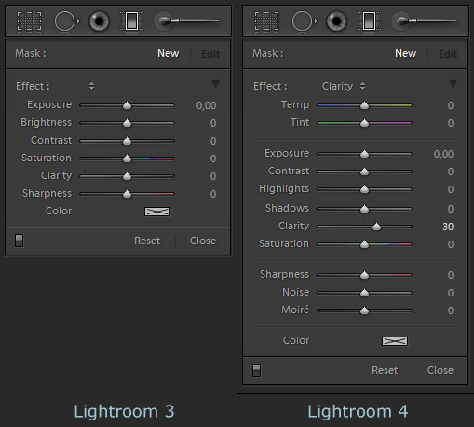Click Temp slider handle in Lightroom 4
This screenshot has width=474, height=427.
click(x=364, y=105)
